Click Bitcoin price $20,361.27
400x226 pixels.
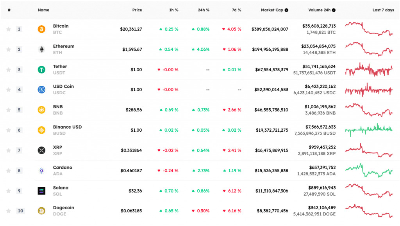pos(131,29)
